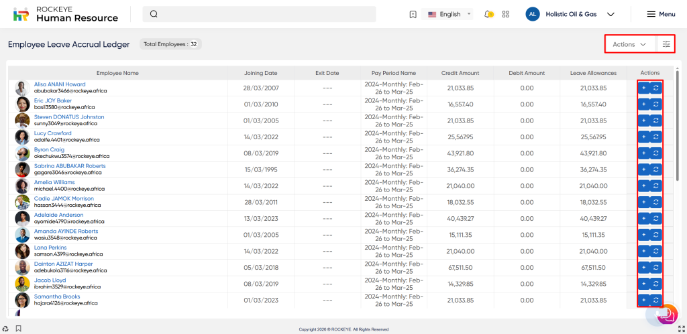Open the hamburger Menu
This screenshot has height=334, width=687.
[x=660, y=14]
